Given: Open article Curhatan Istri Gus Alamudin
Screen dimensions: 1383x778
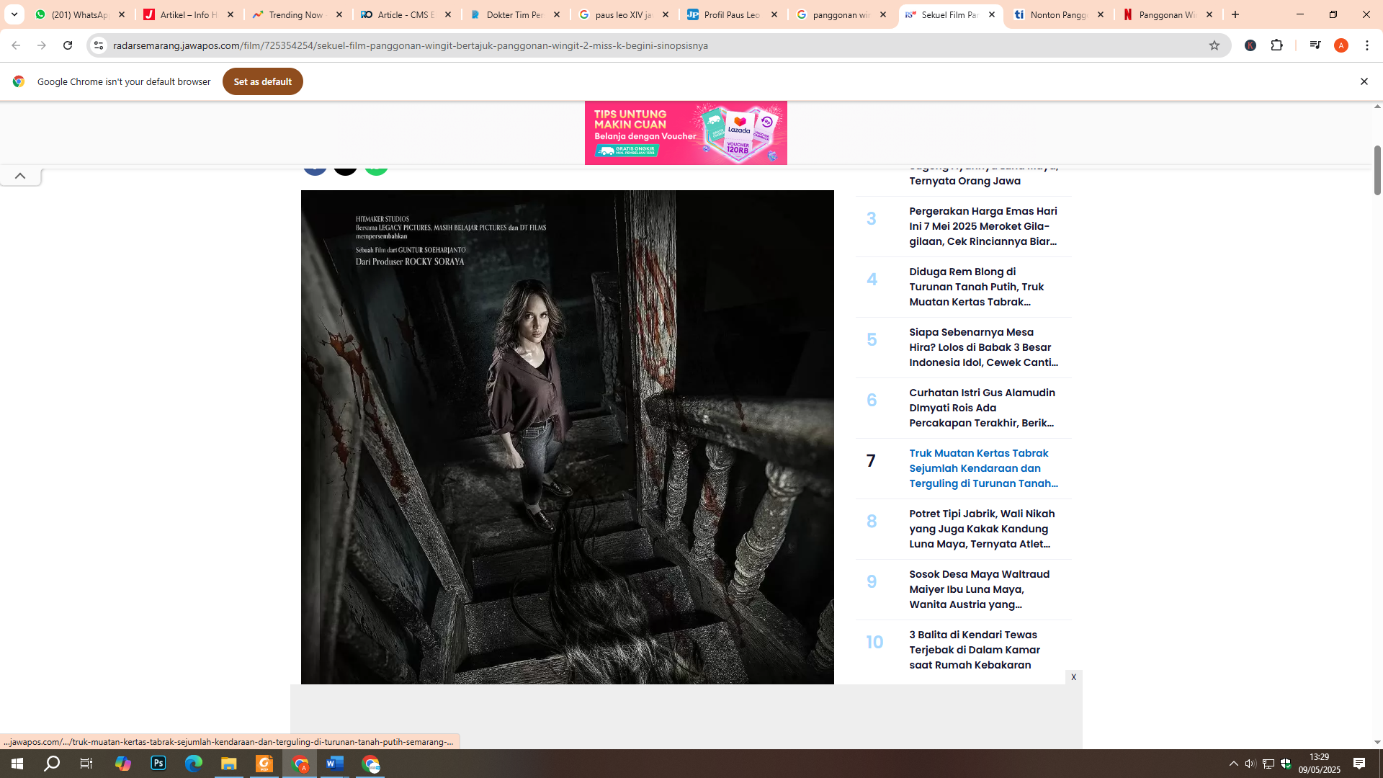Looking at the screenshot, I should pos(982,408).
